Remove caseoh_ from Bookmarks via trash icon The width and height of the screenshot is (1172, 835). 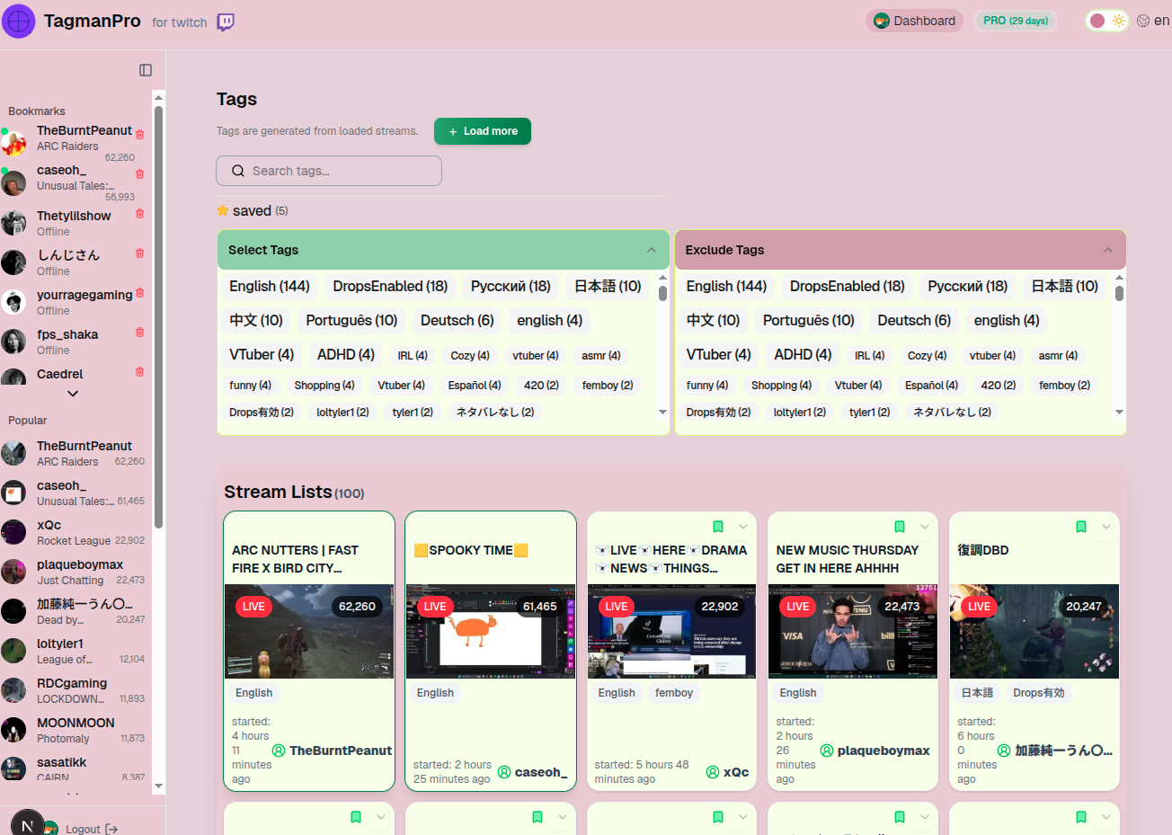click(x=139, y=173)
